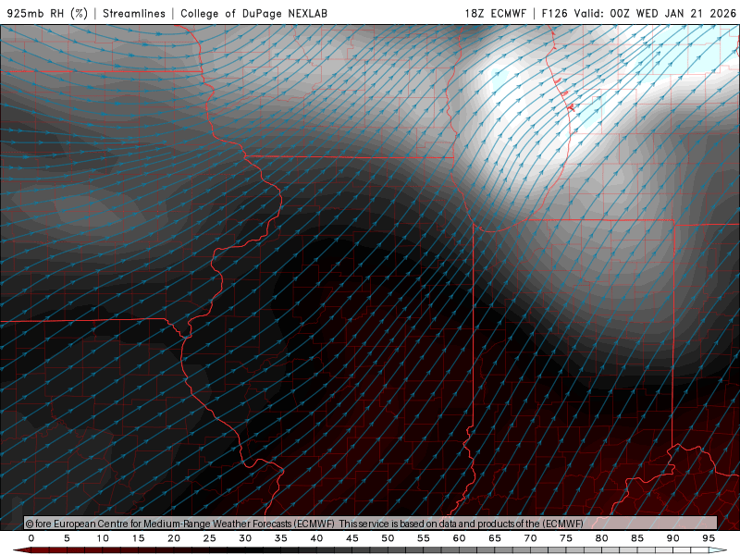Viewport: 740px width, 555px height.
Task: Select the "Valid: 00Z WED JAN 21 2026" text
Action: point(655,13)
